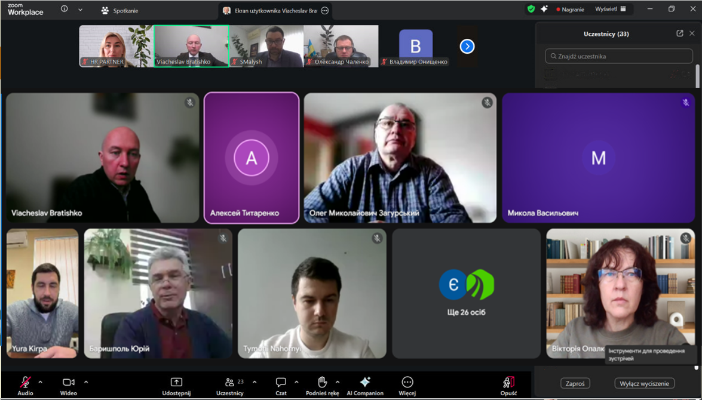Open the meeting info icon

(x=65, y=9)
